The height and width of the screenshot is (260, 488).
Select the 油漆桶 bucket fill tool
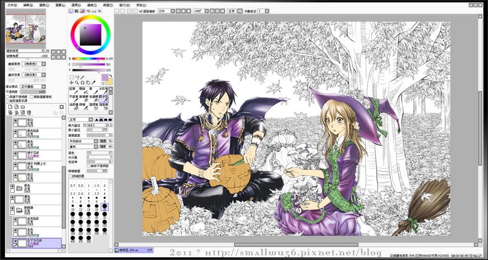[73, 106]
